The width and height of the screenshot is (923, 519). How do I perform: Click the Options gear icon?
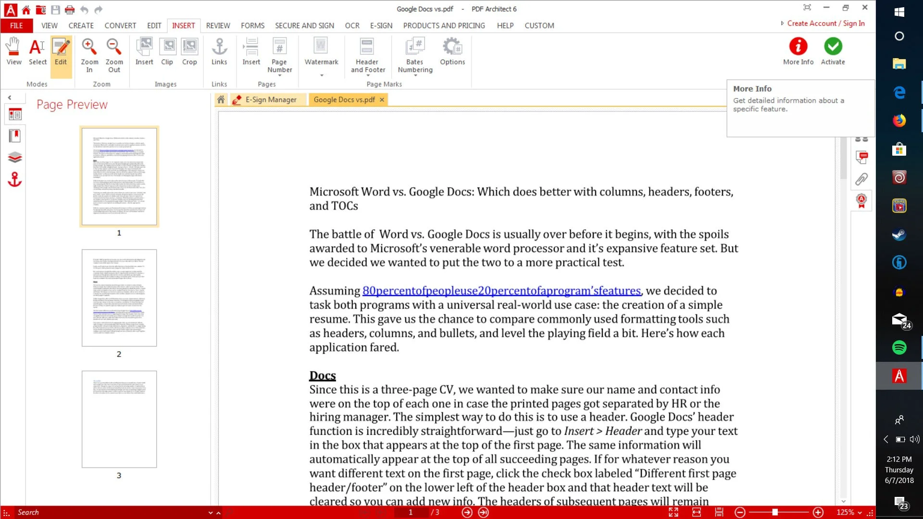(452, 52)
